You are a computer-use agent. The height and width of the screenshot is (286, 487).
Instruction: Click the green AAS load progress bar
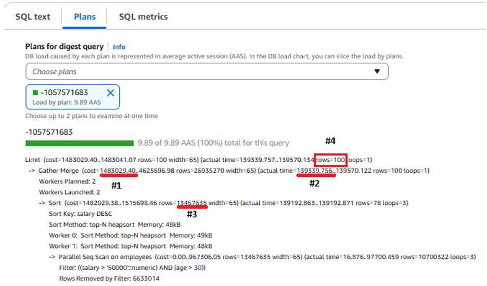tap(80, 143)
